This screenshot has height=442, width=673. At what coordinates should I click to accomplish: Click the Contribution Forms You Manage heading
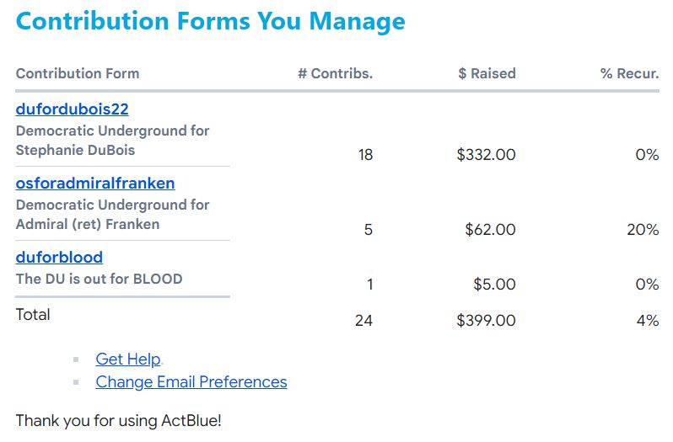coord(210,21)
